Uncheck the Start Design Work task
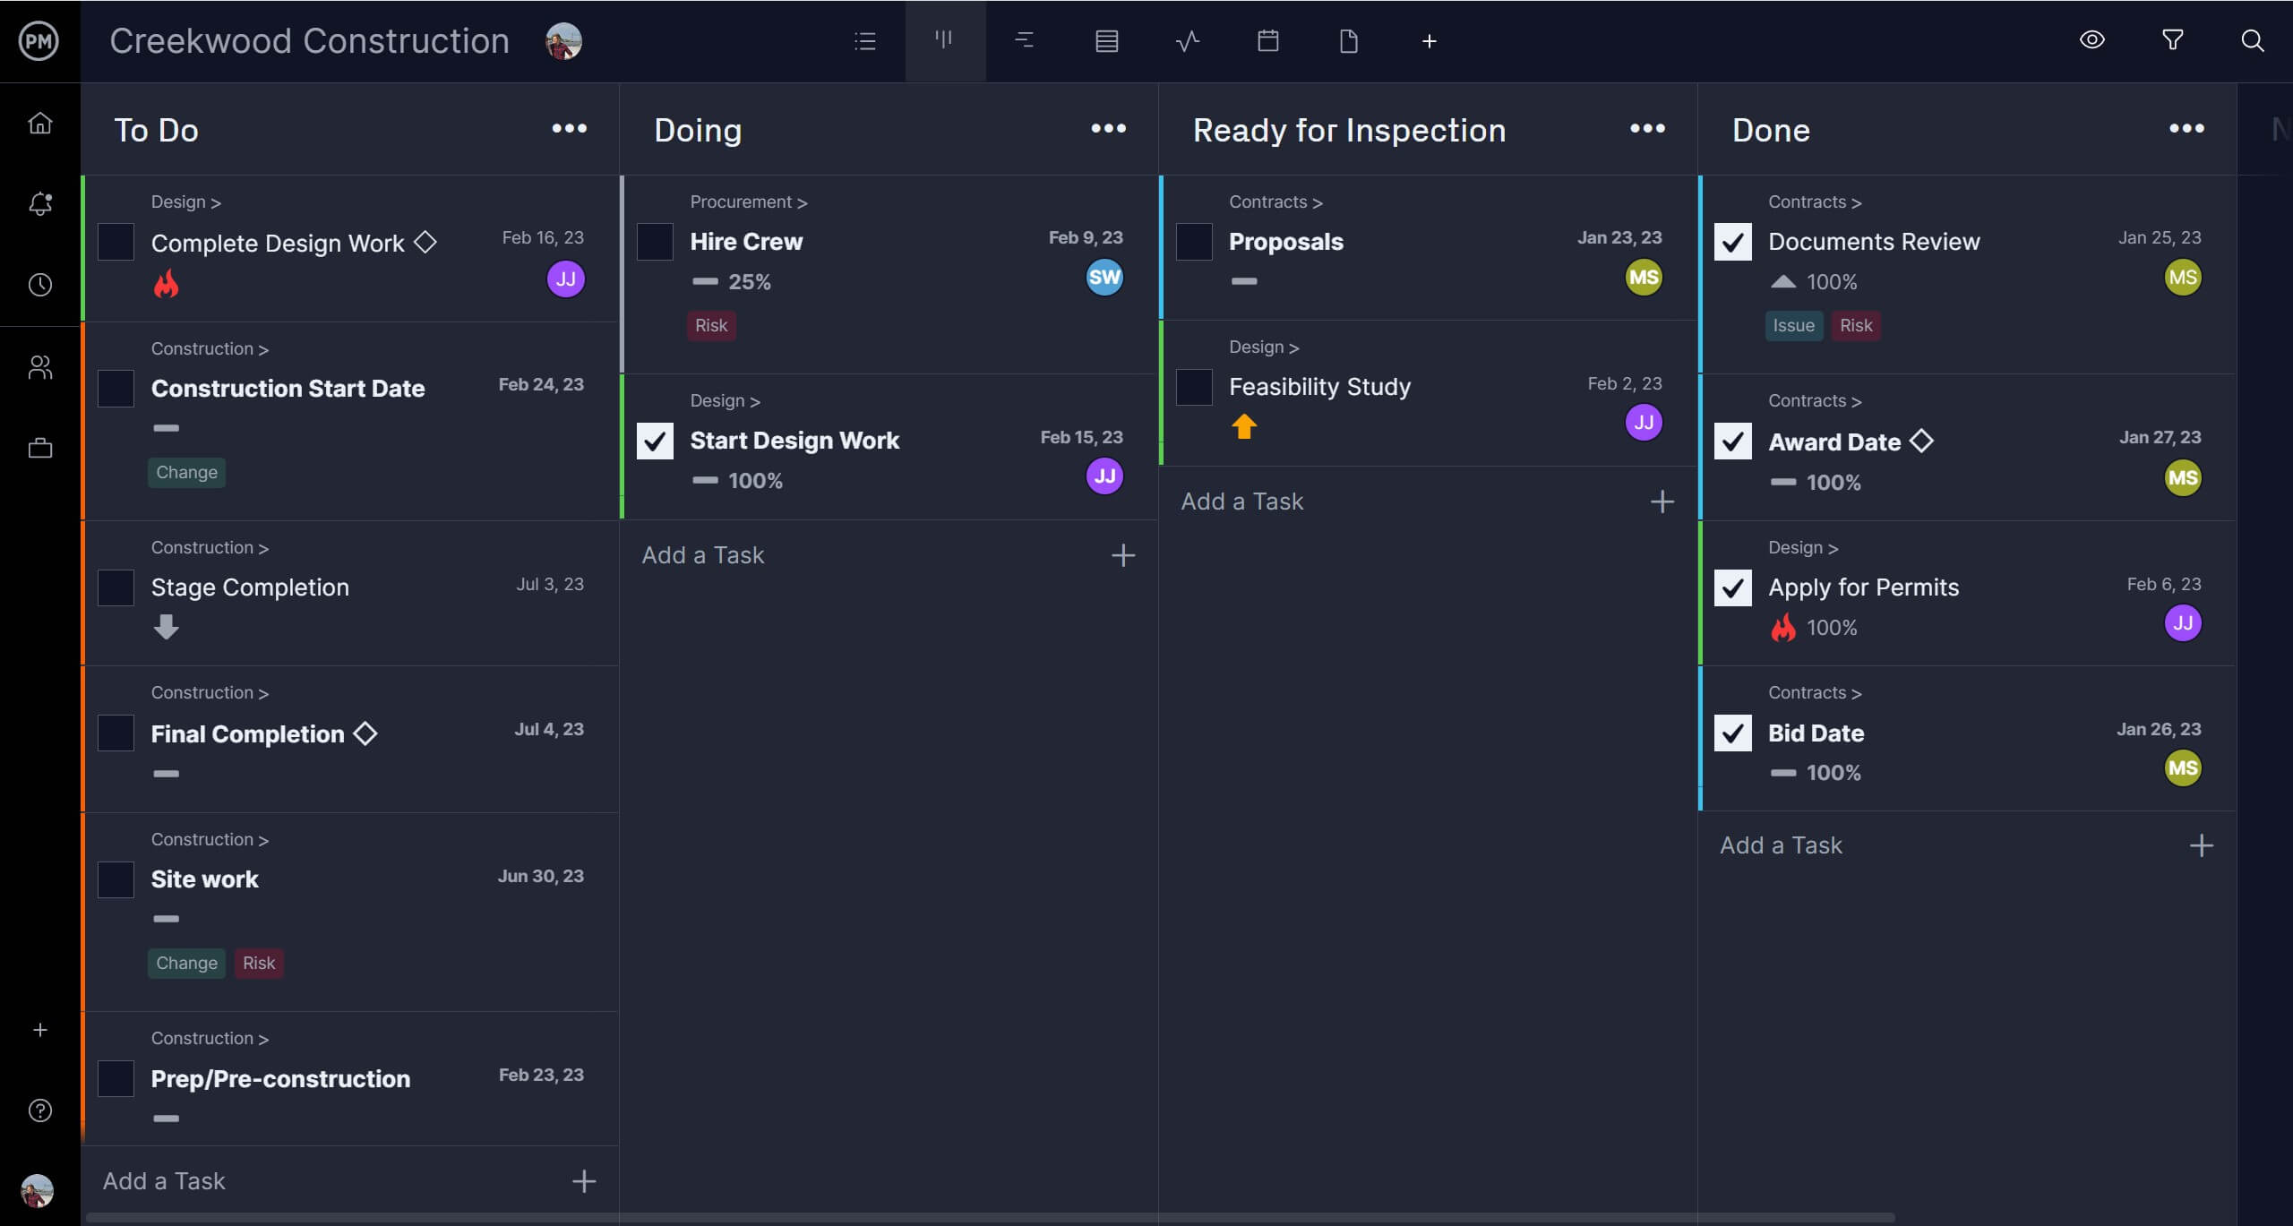 pos(654,441)
